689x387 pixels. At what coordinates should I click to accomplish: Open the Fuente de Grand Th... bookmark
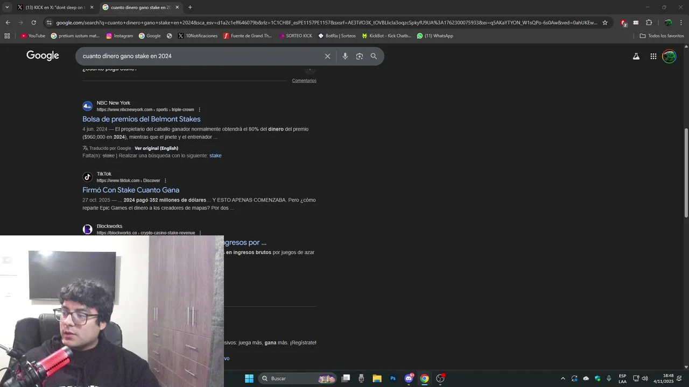tap(248, 36)
